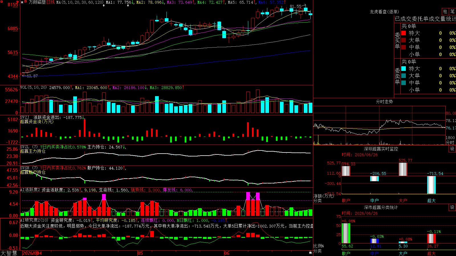Image resolution: width=456 pixels, height=256 pixels.
Task: Click the 超赢散户持仓 indicator label
Action: point(33,172)
